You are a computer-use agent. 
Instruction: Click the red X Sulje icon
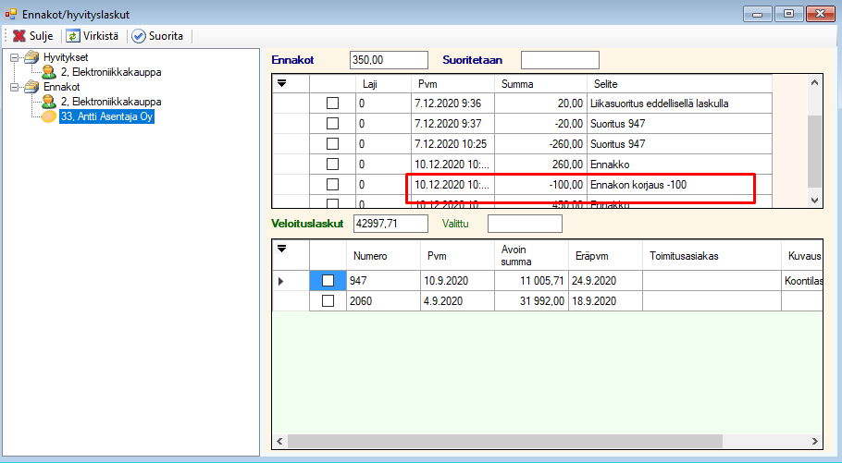tap(19, 36)
